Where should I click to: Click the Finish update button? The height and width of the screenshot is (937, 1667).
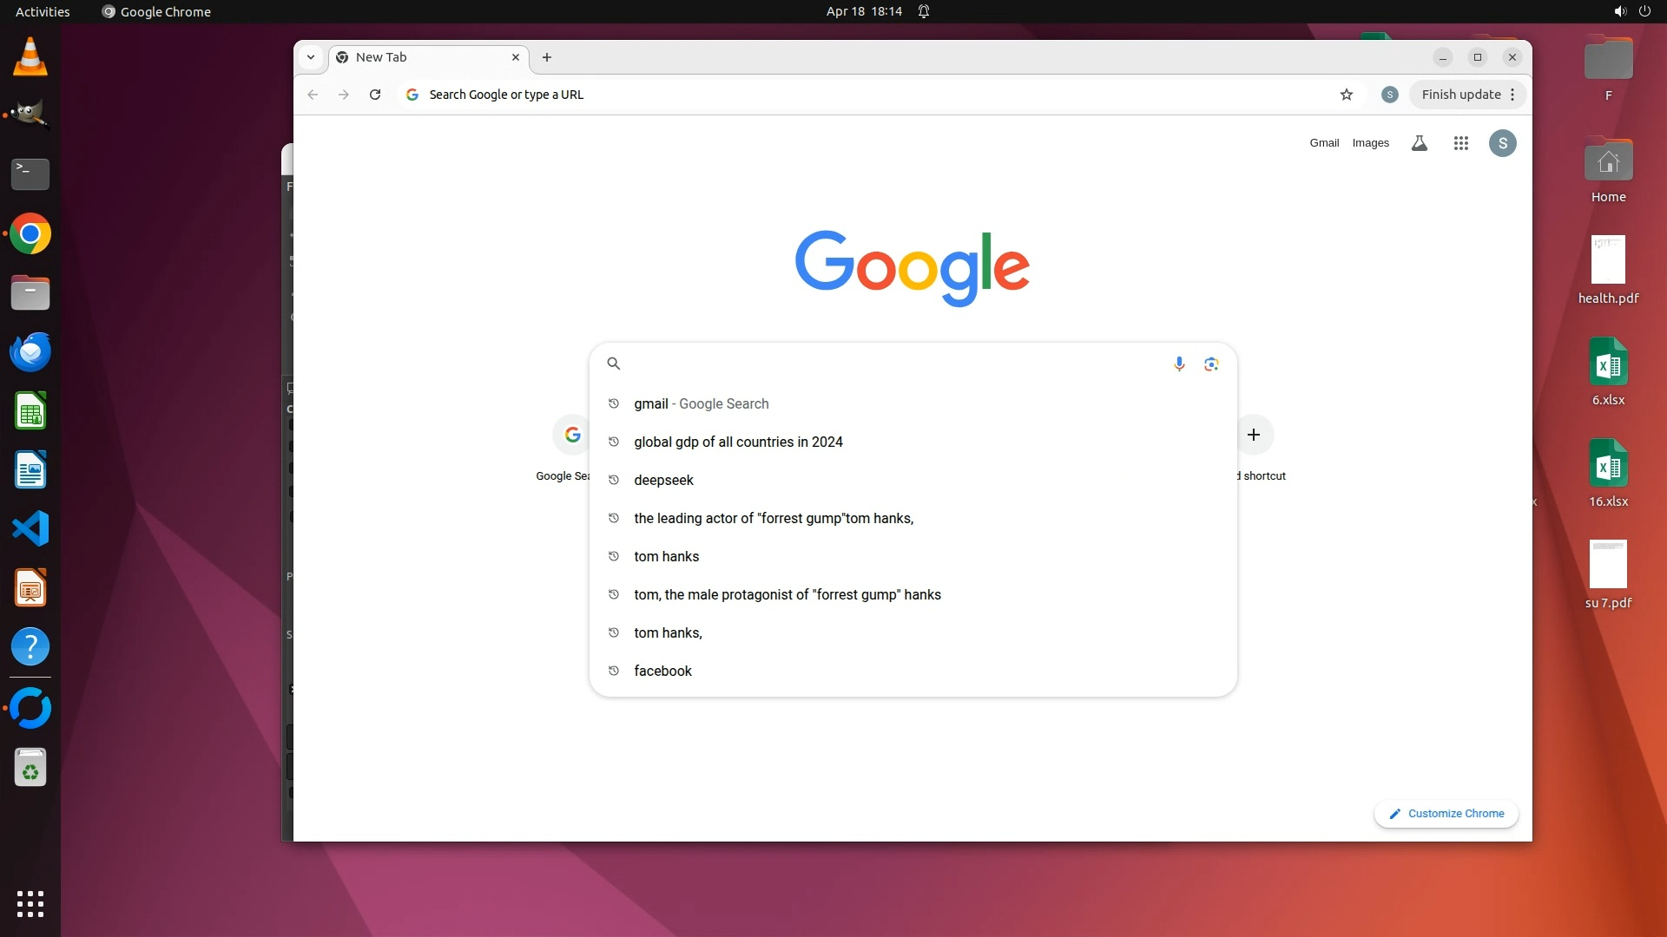coord(1460,95)
